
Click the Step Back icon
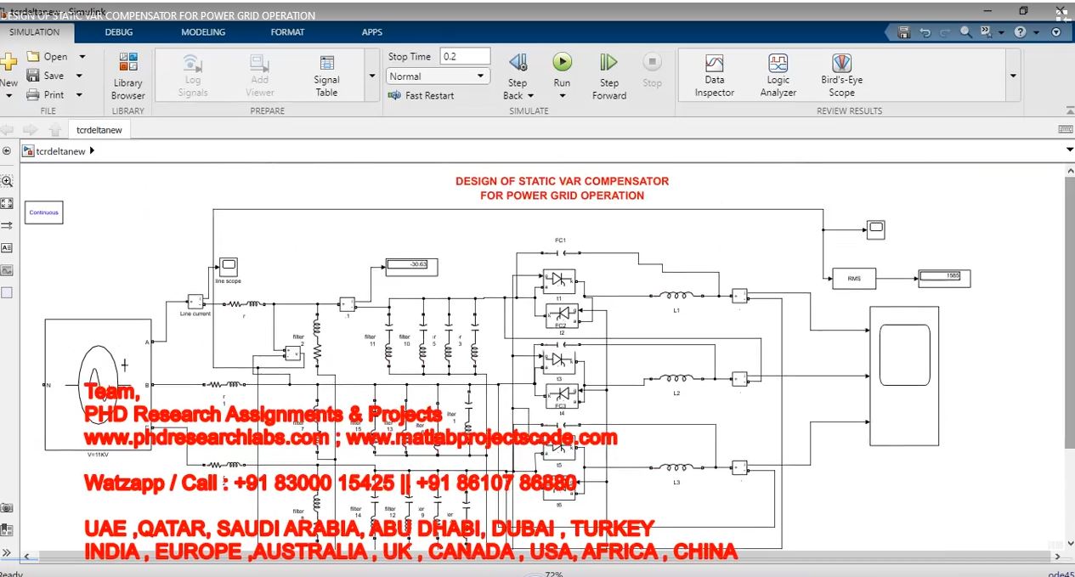518,62
